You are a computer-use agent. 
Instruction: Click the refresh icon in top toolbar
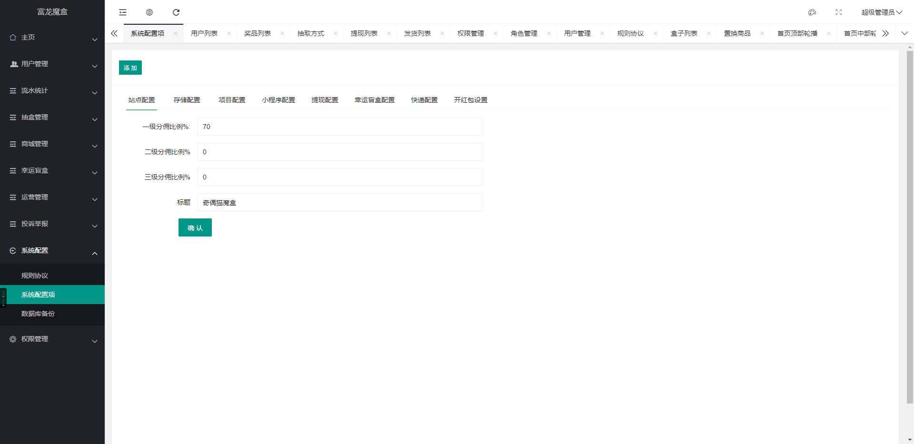(x=176, y=12)
